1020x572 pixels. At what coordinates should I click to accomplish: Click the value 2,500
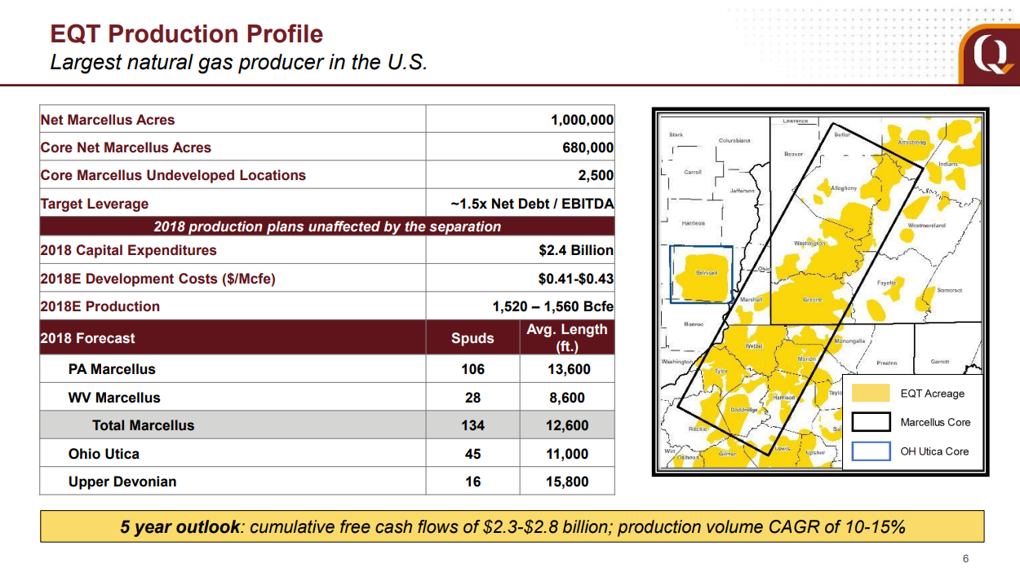point(596,175)
